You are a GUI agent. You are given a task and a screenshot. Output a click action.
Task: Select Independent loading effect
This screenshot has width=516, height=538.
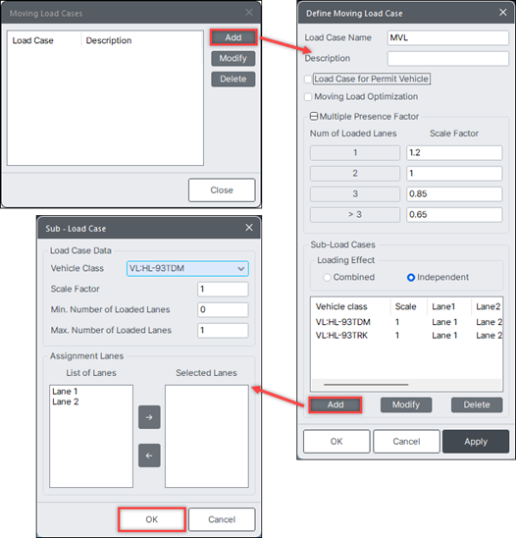coord(411,277)
